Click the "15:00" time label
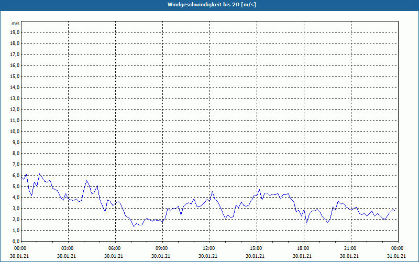 tap(257, 248)
